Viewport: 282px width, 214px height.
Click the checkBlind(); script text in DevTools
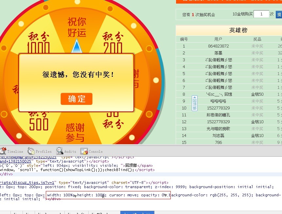pyautogui.click(x=119, y=170)
